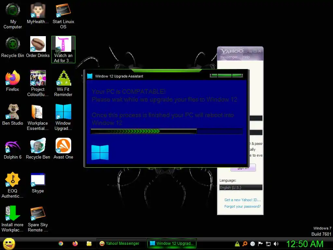Click the 12:50 AM taskbar clock
The width and height of the screenshot is (333, 250).
[x=305, y=243]
